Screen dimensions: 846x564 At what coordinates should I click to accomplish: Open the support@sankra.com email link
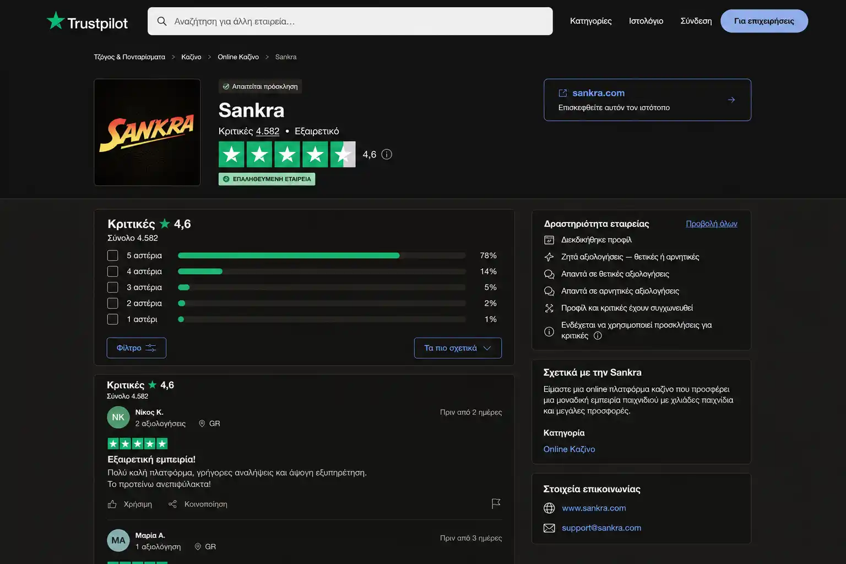click(x=601, y=528)
